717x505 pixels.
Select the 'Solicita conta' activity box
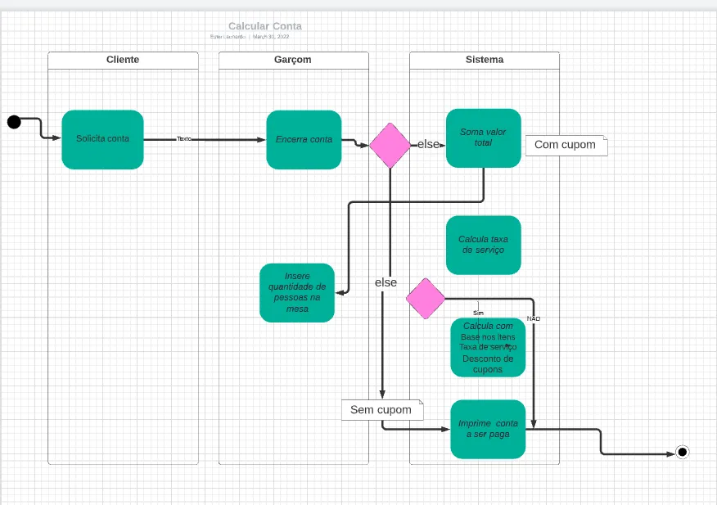click(x=102, y=139)
